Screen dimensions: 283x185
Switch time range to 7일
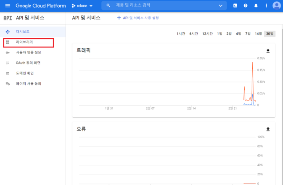tap(248, 34)
